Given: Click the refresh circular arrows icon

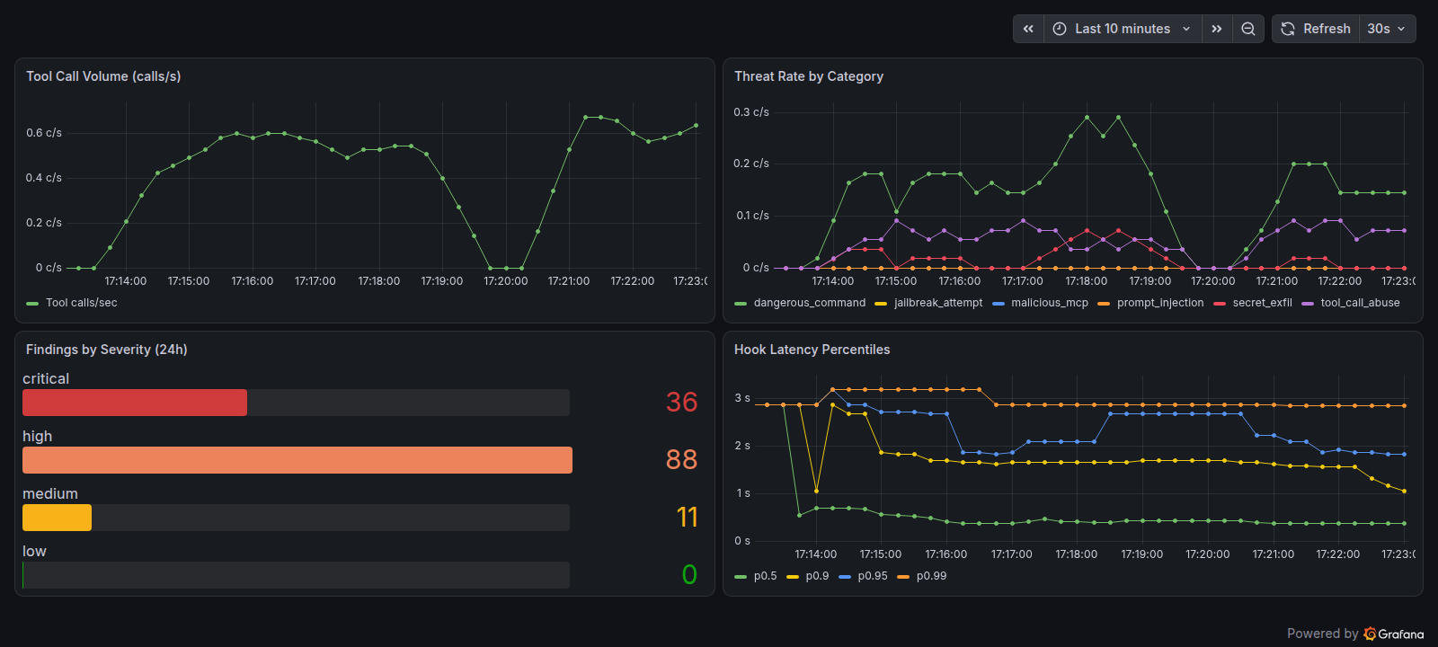Looking at the screenshot, I should pos(1288,29).
